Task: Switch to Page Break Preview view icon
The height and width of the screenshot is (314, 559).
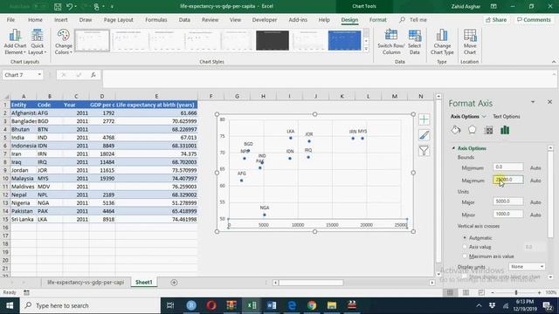Action: click(481, 293)
